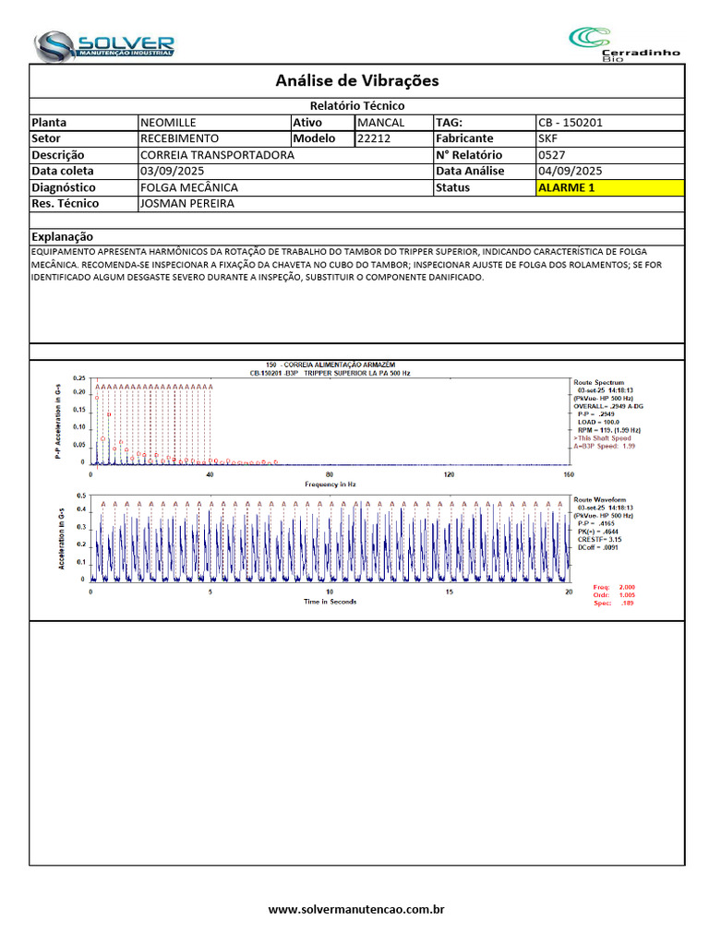
Task: Click analysis date 04/09/2025
Action: click(x=610, y=171)
